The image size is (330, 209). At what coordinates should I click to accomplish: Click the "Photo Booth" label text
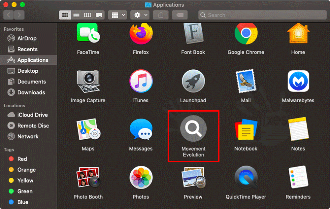88,197
